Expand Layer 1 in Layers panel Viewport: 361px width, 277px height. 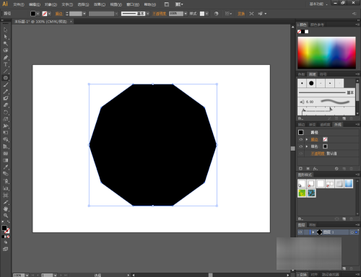(x=313, y=232)
